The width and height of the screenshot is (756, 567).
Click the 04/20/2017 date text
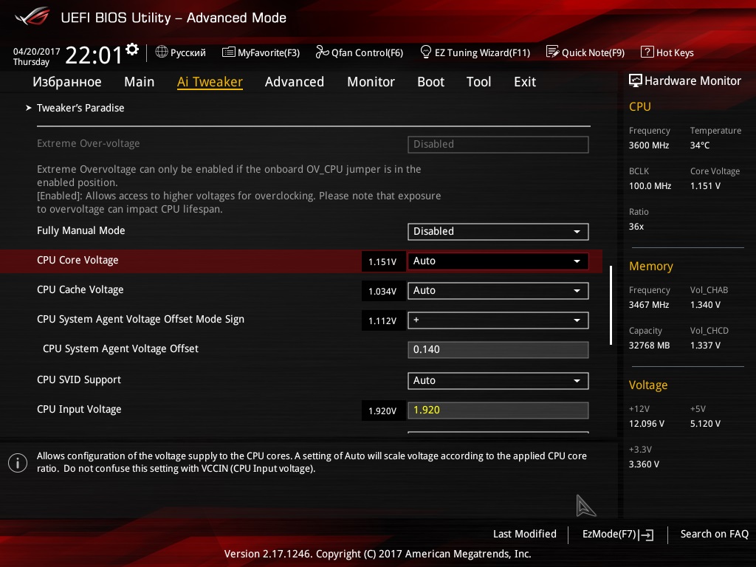(x=37, y=52)
